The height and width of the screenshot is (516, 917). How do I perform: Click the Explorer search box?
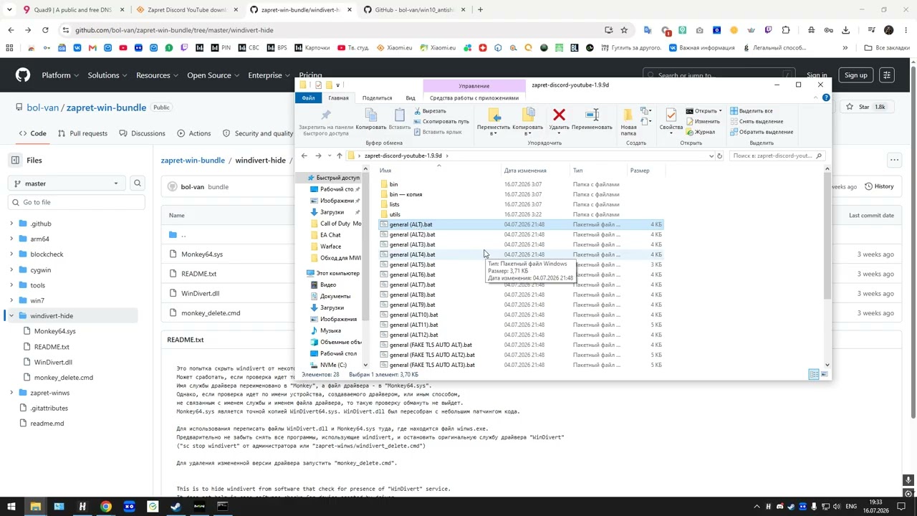[777, 156]
